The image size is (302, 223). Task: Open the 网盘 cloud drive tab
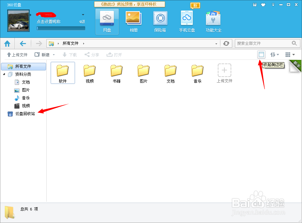[107, 22]
